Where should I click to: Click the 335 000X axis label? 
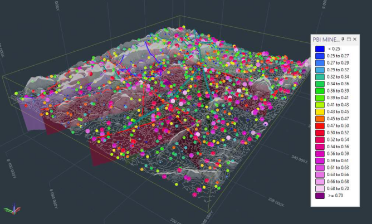click(276, 202)
